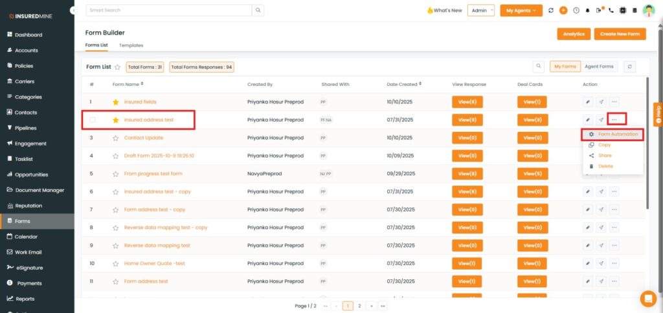Tick the checkbox for insured address test
Image resolution: width=663 pixels, height=313 pixels.
click(x=93, y=120)
